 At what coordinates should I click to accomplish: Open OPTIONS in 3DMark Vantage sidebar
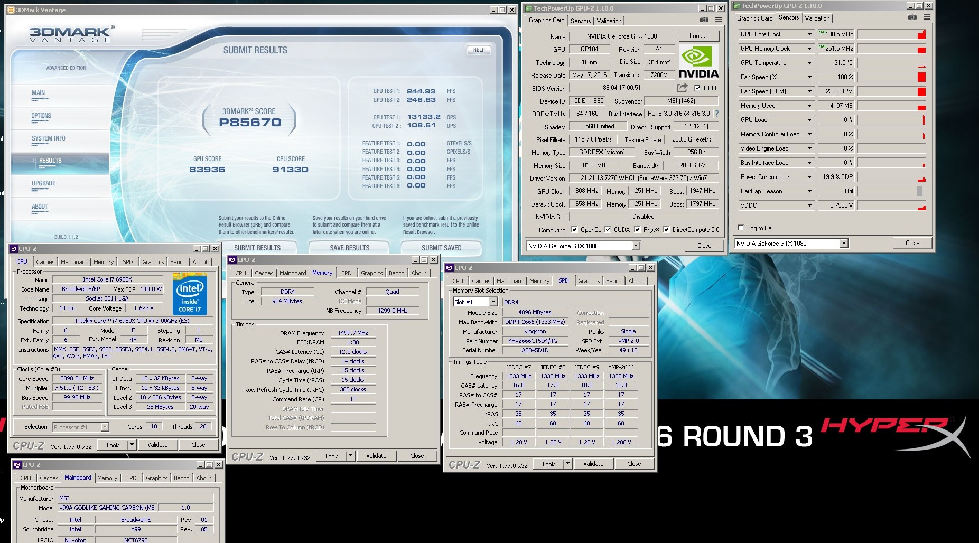tap(41, 116)
